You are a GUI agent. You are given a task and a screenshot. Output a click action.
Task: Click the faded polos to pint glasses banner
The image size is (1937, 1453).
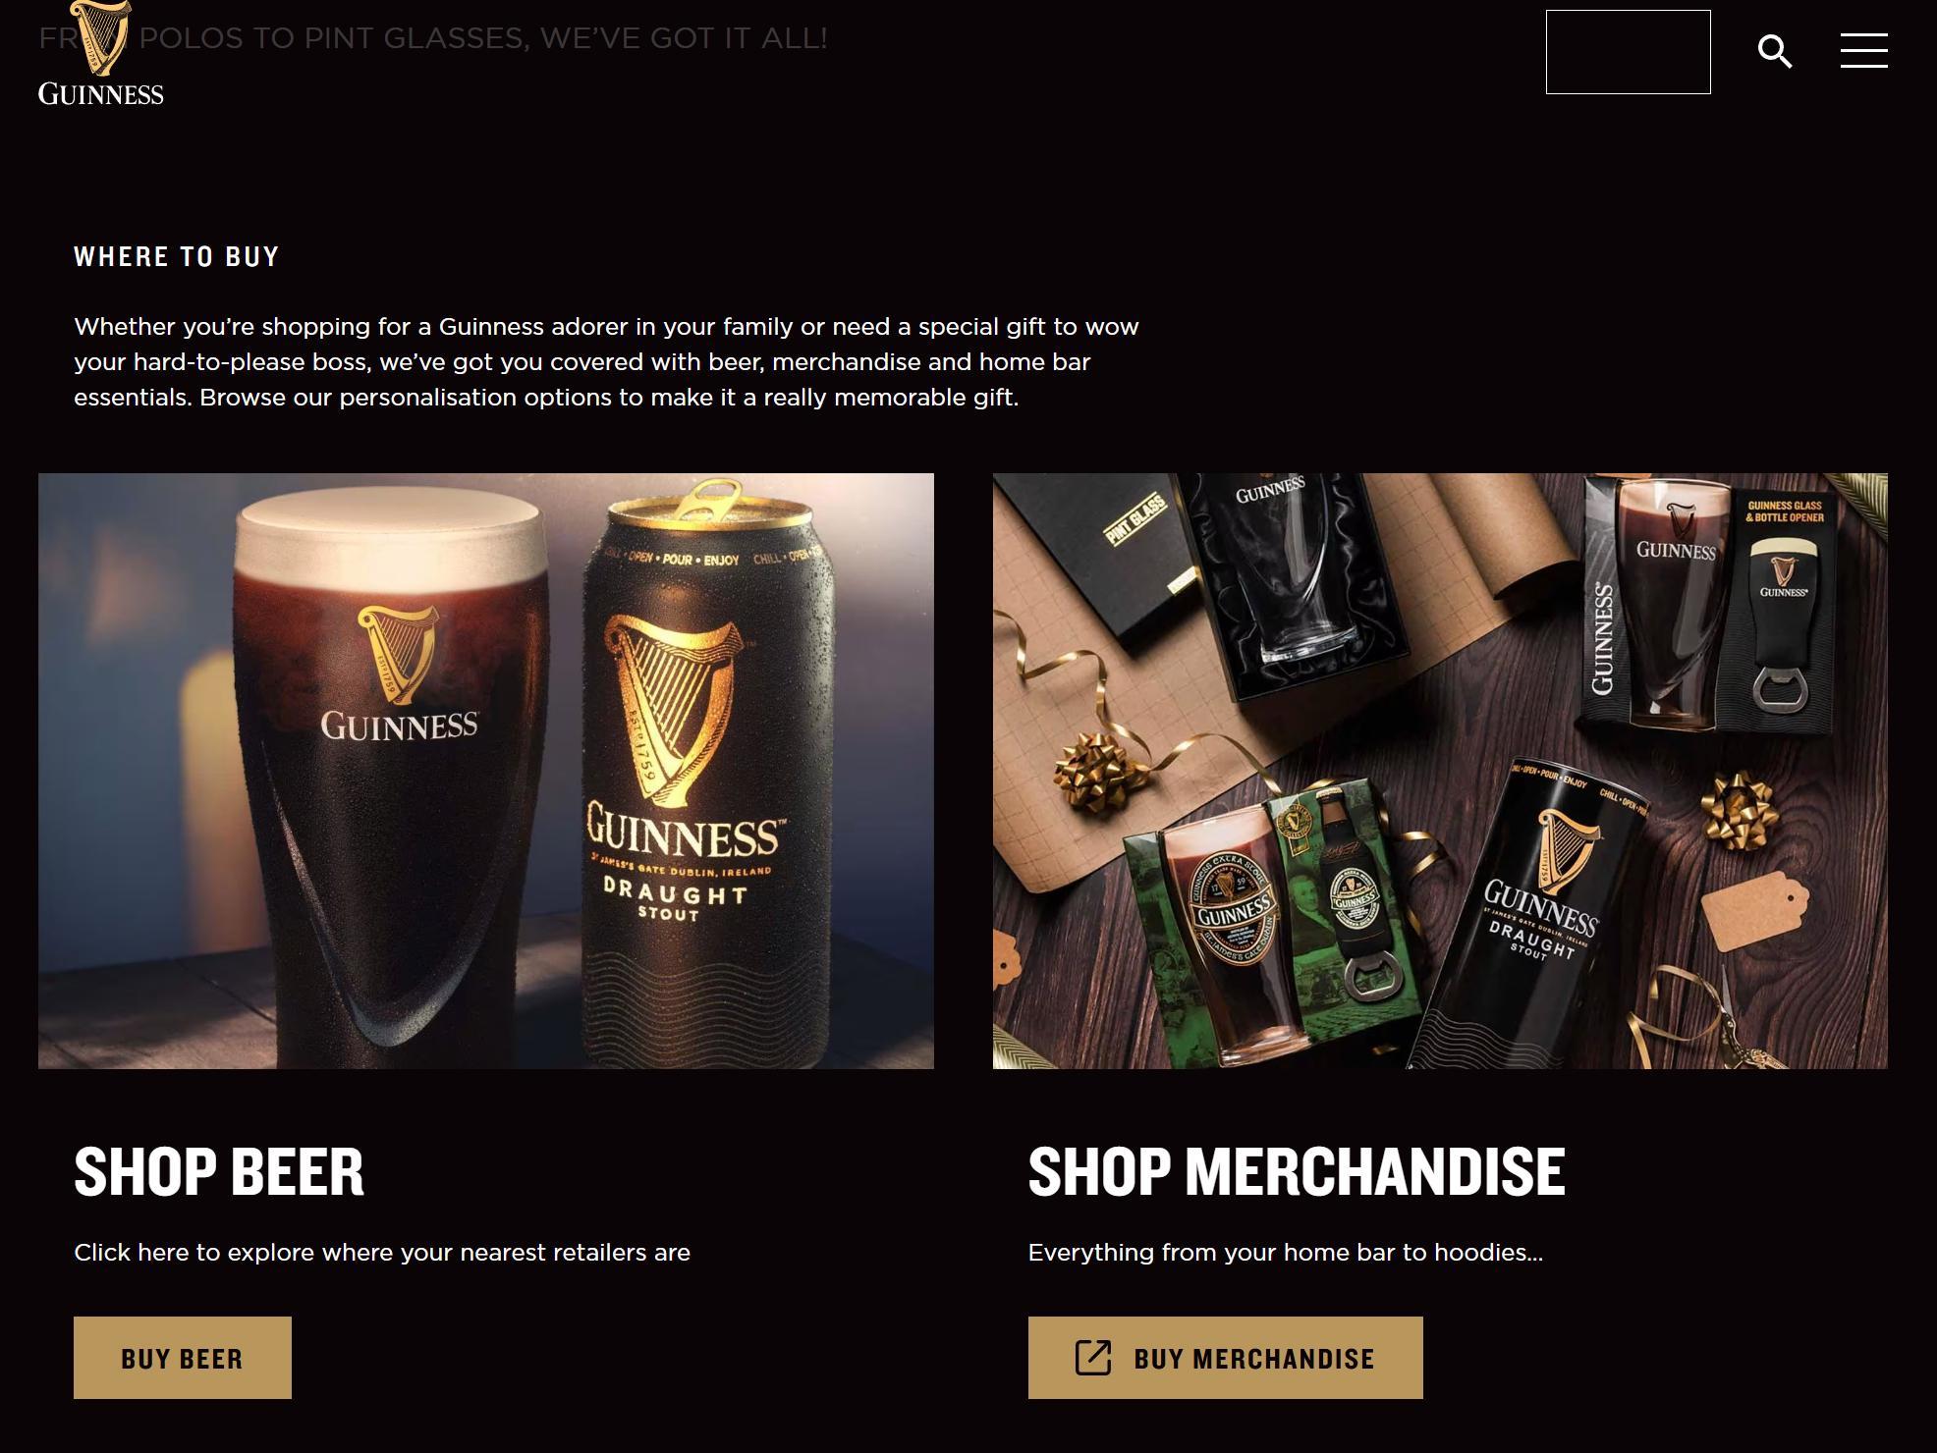[432, 38]
